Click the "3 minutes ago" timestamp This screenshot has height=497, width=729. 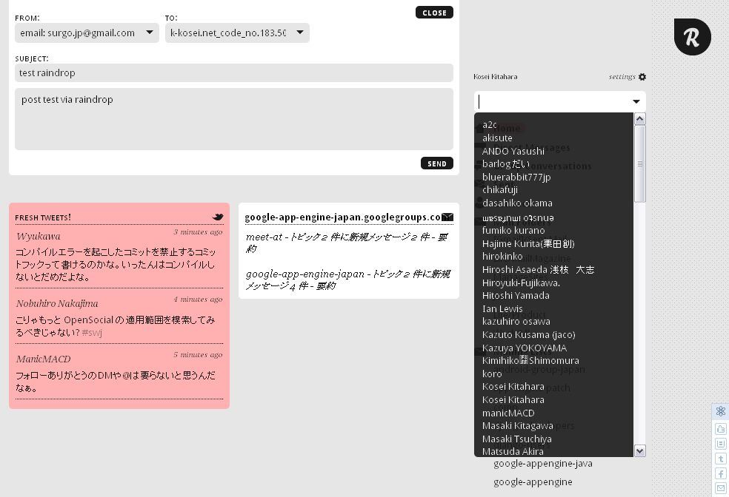(198, 232)
